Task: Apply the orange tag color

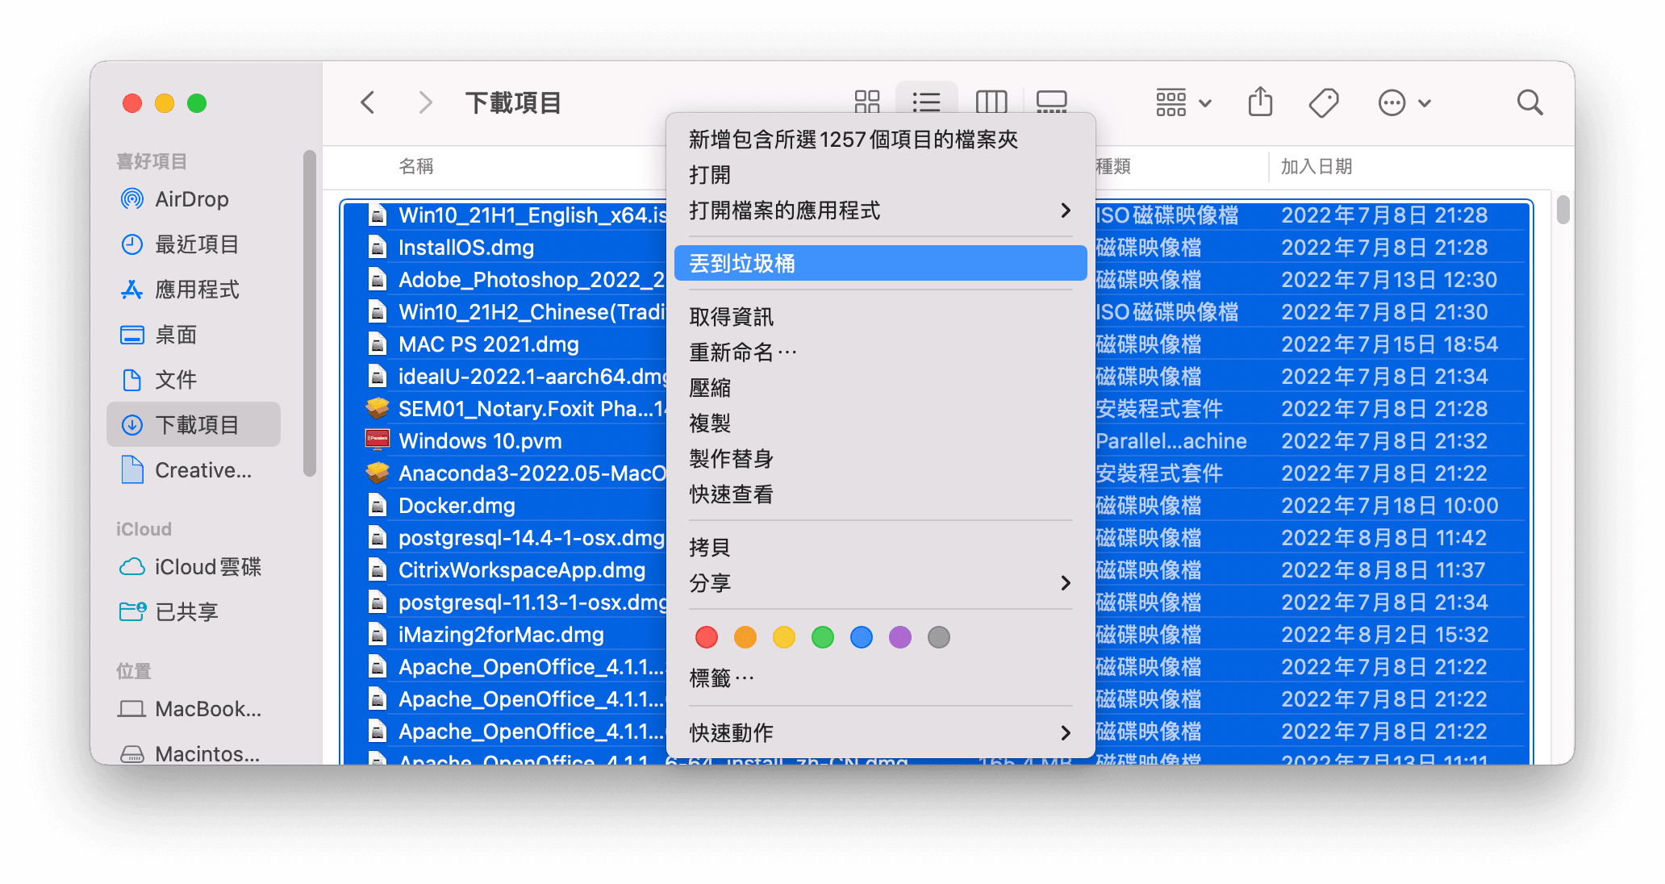Action: (x=745, y=637)
